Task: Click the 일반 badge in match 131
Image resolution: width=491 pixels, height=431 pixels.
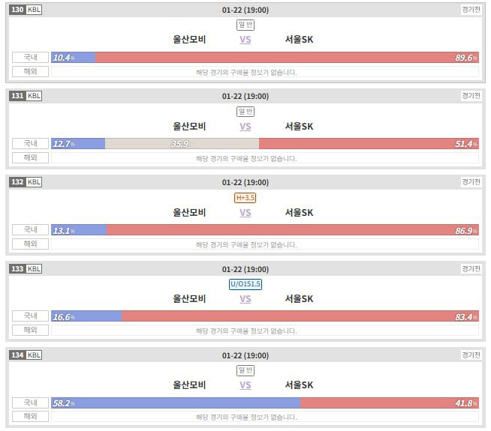Action: [x=245, y=111]
